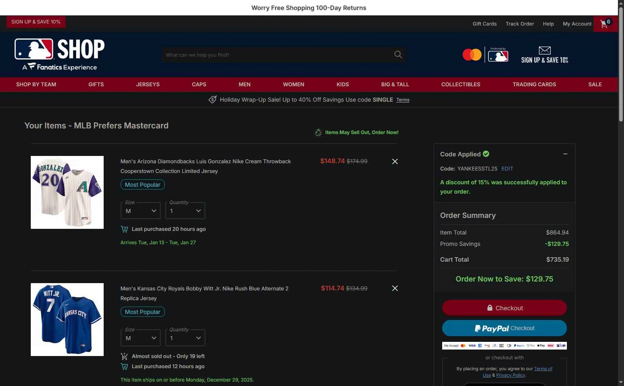Click the red Checkout button
Image resolution: width=624 pixels, height=386 pixels.
[x=504, y=308]
